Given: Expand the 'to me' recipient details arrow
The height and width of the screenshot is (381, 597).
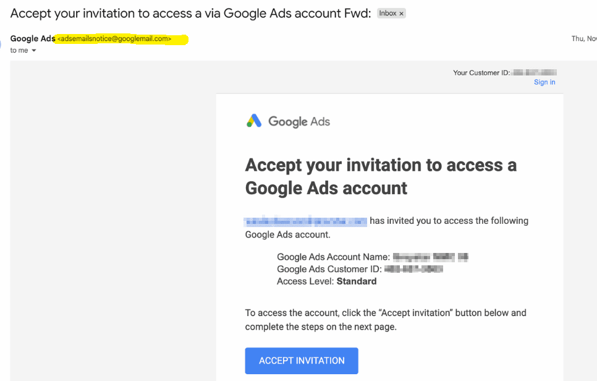Looking at the screenshot, I should pos(34,51).
